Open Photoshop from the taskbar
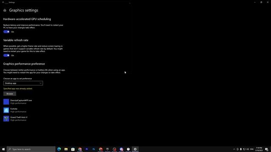Image resolution: width=271 pixels, height=152 pixels. [x=94, y=149]
